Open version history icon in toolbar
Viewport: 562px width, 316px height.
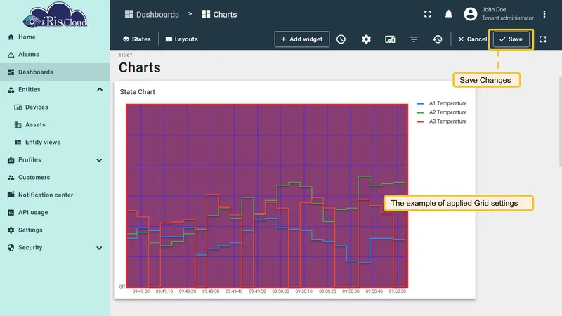437,39
